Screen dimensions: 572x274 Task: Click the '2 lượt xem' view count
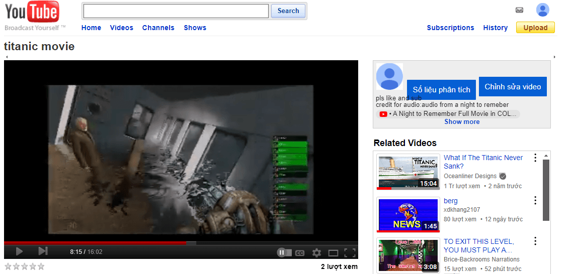pos(339,266)
